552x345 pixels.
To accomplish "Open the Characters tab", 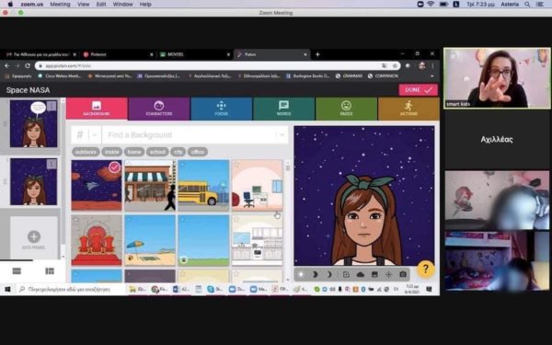I will (x=159, y=109).
